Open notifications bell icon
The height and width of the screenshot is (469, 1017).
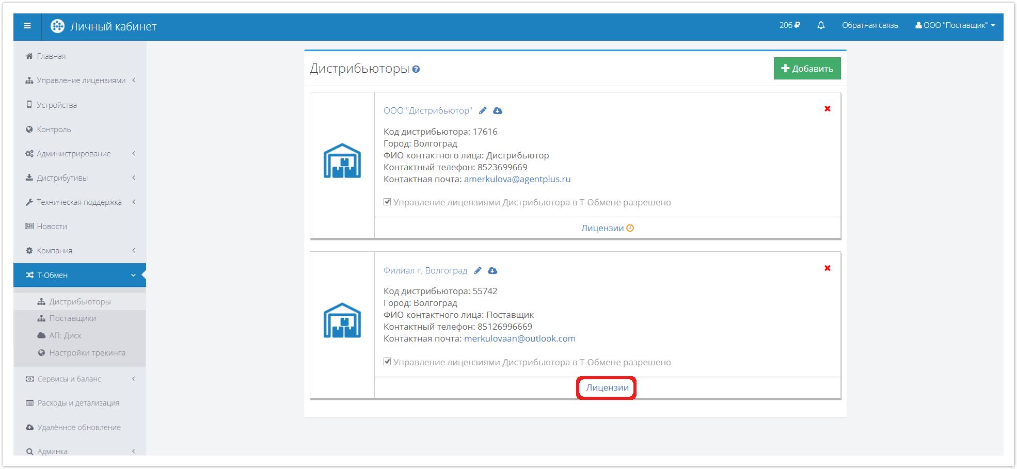pos(821,25)
